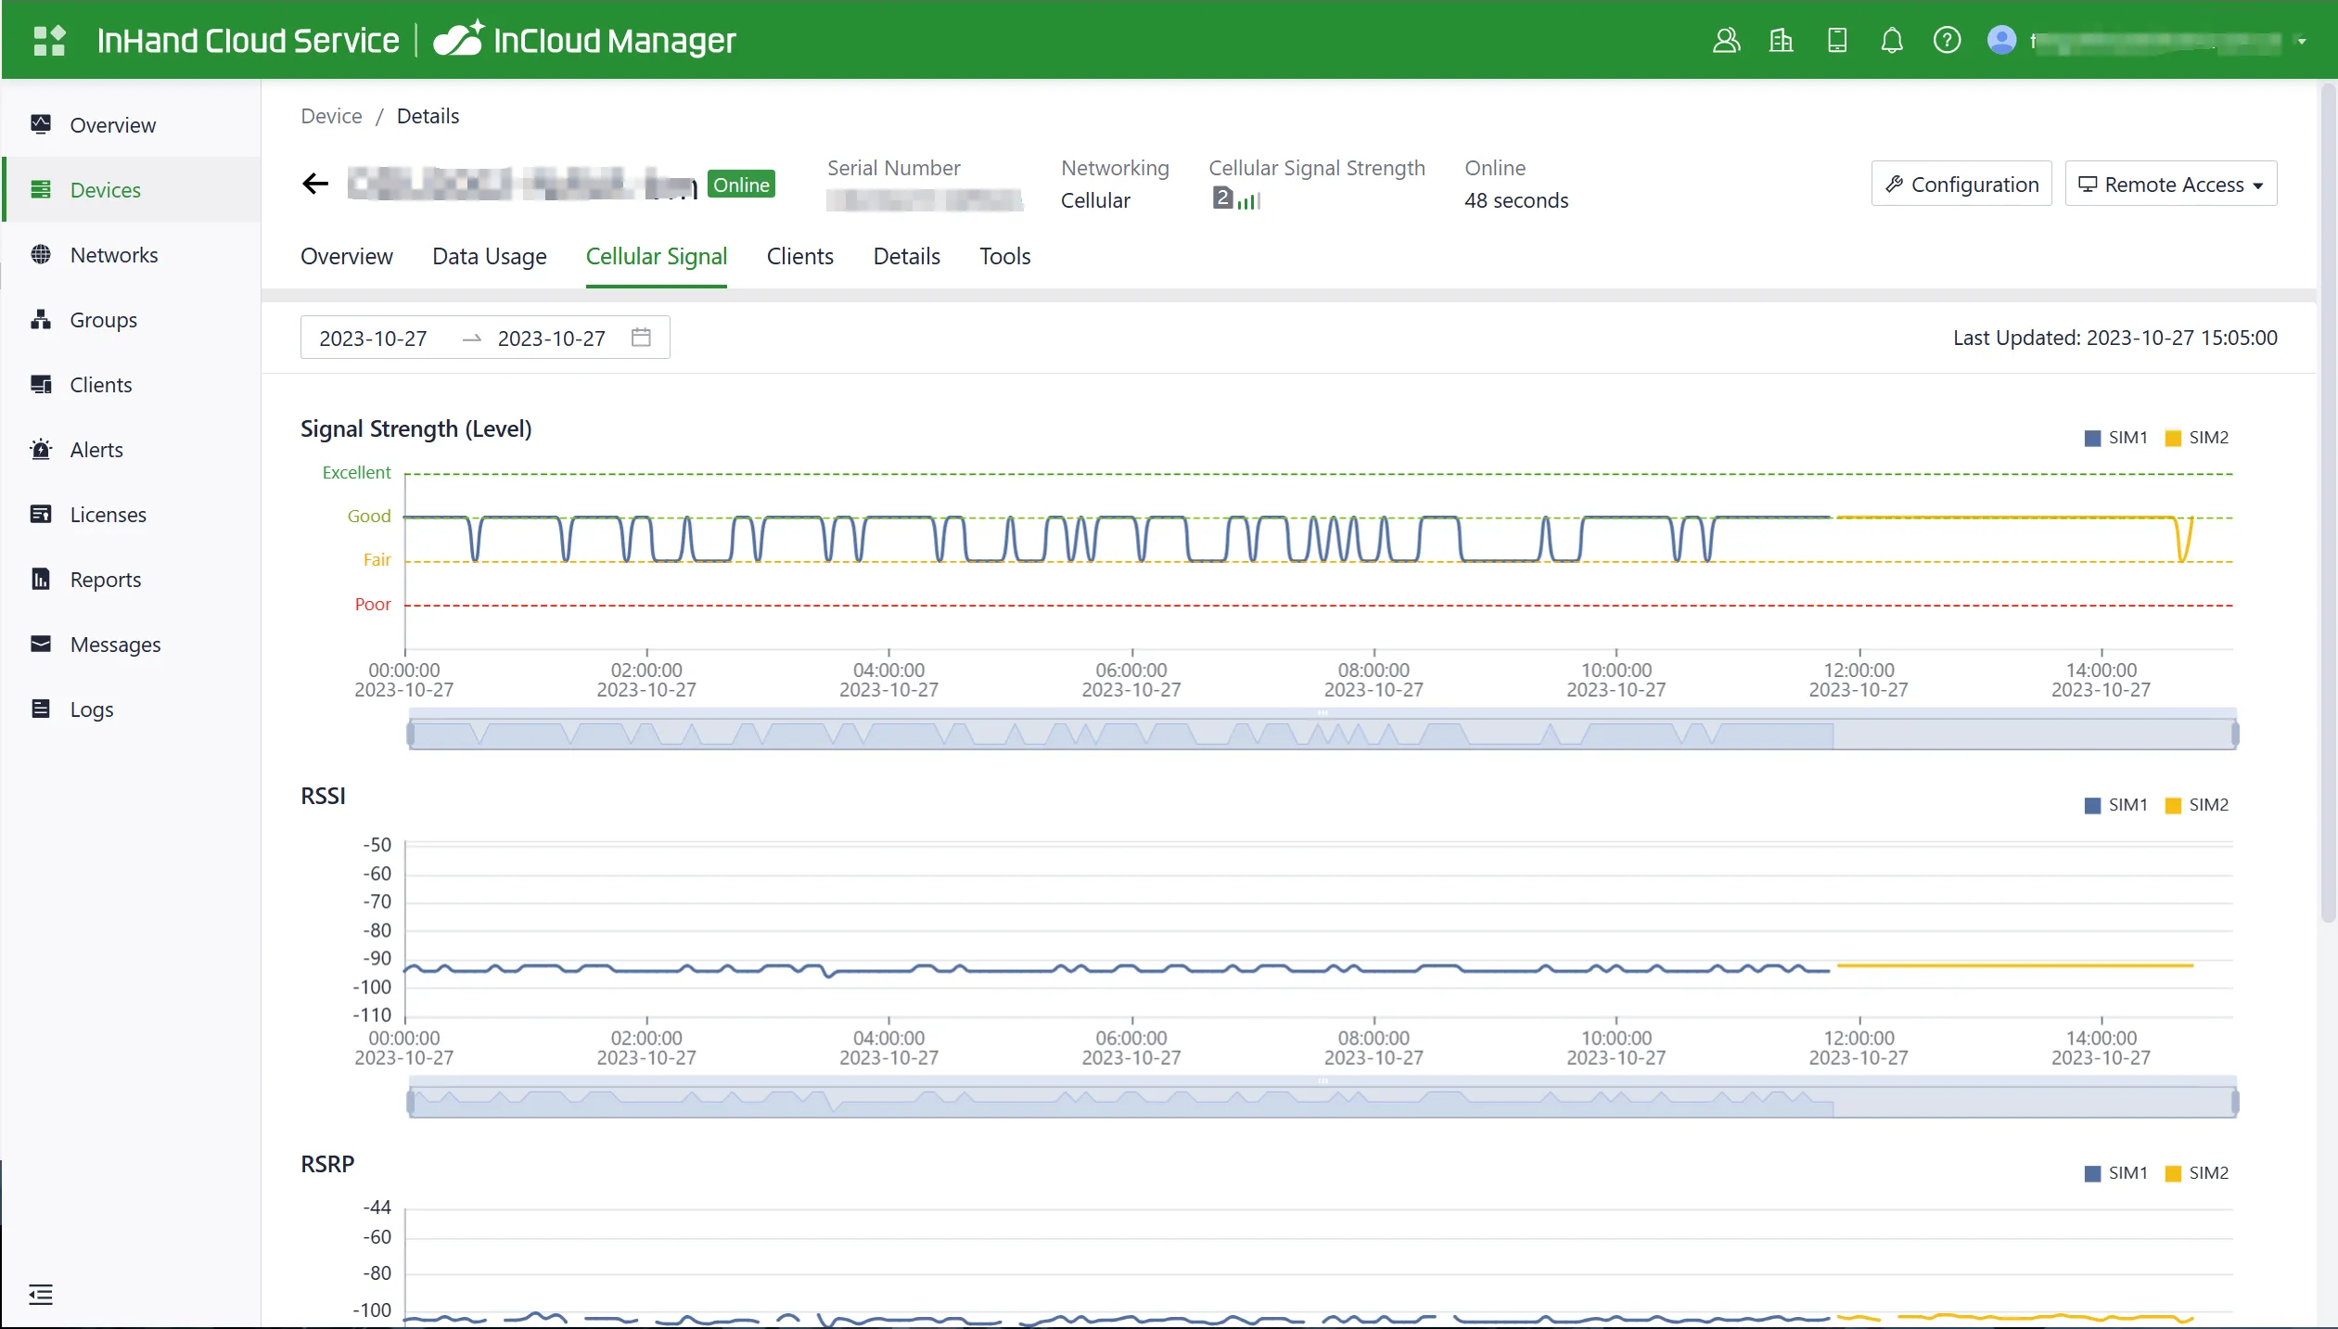Click the user management icon in header
Screen dimensions: 2338x1329
click(x=1725, y=40)
